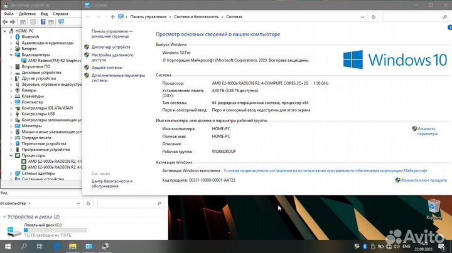Open Дополнительные параметры системы link
Screen dimensions: 452x253
tap(118, 78)
